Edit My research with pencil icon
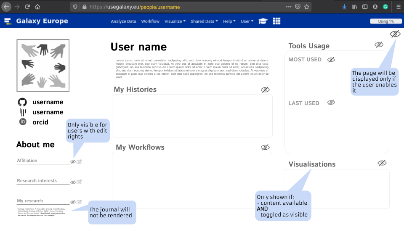The width and height of the screenshot is (404, 227). tap(79, 202)
